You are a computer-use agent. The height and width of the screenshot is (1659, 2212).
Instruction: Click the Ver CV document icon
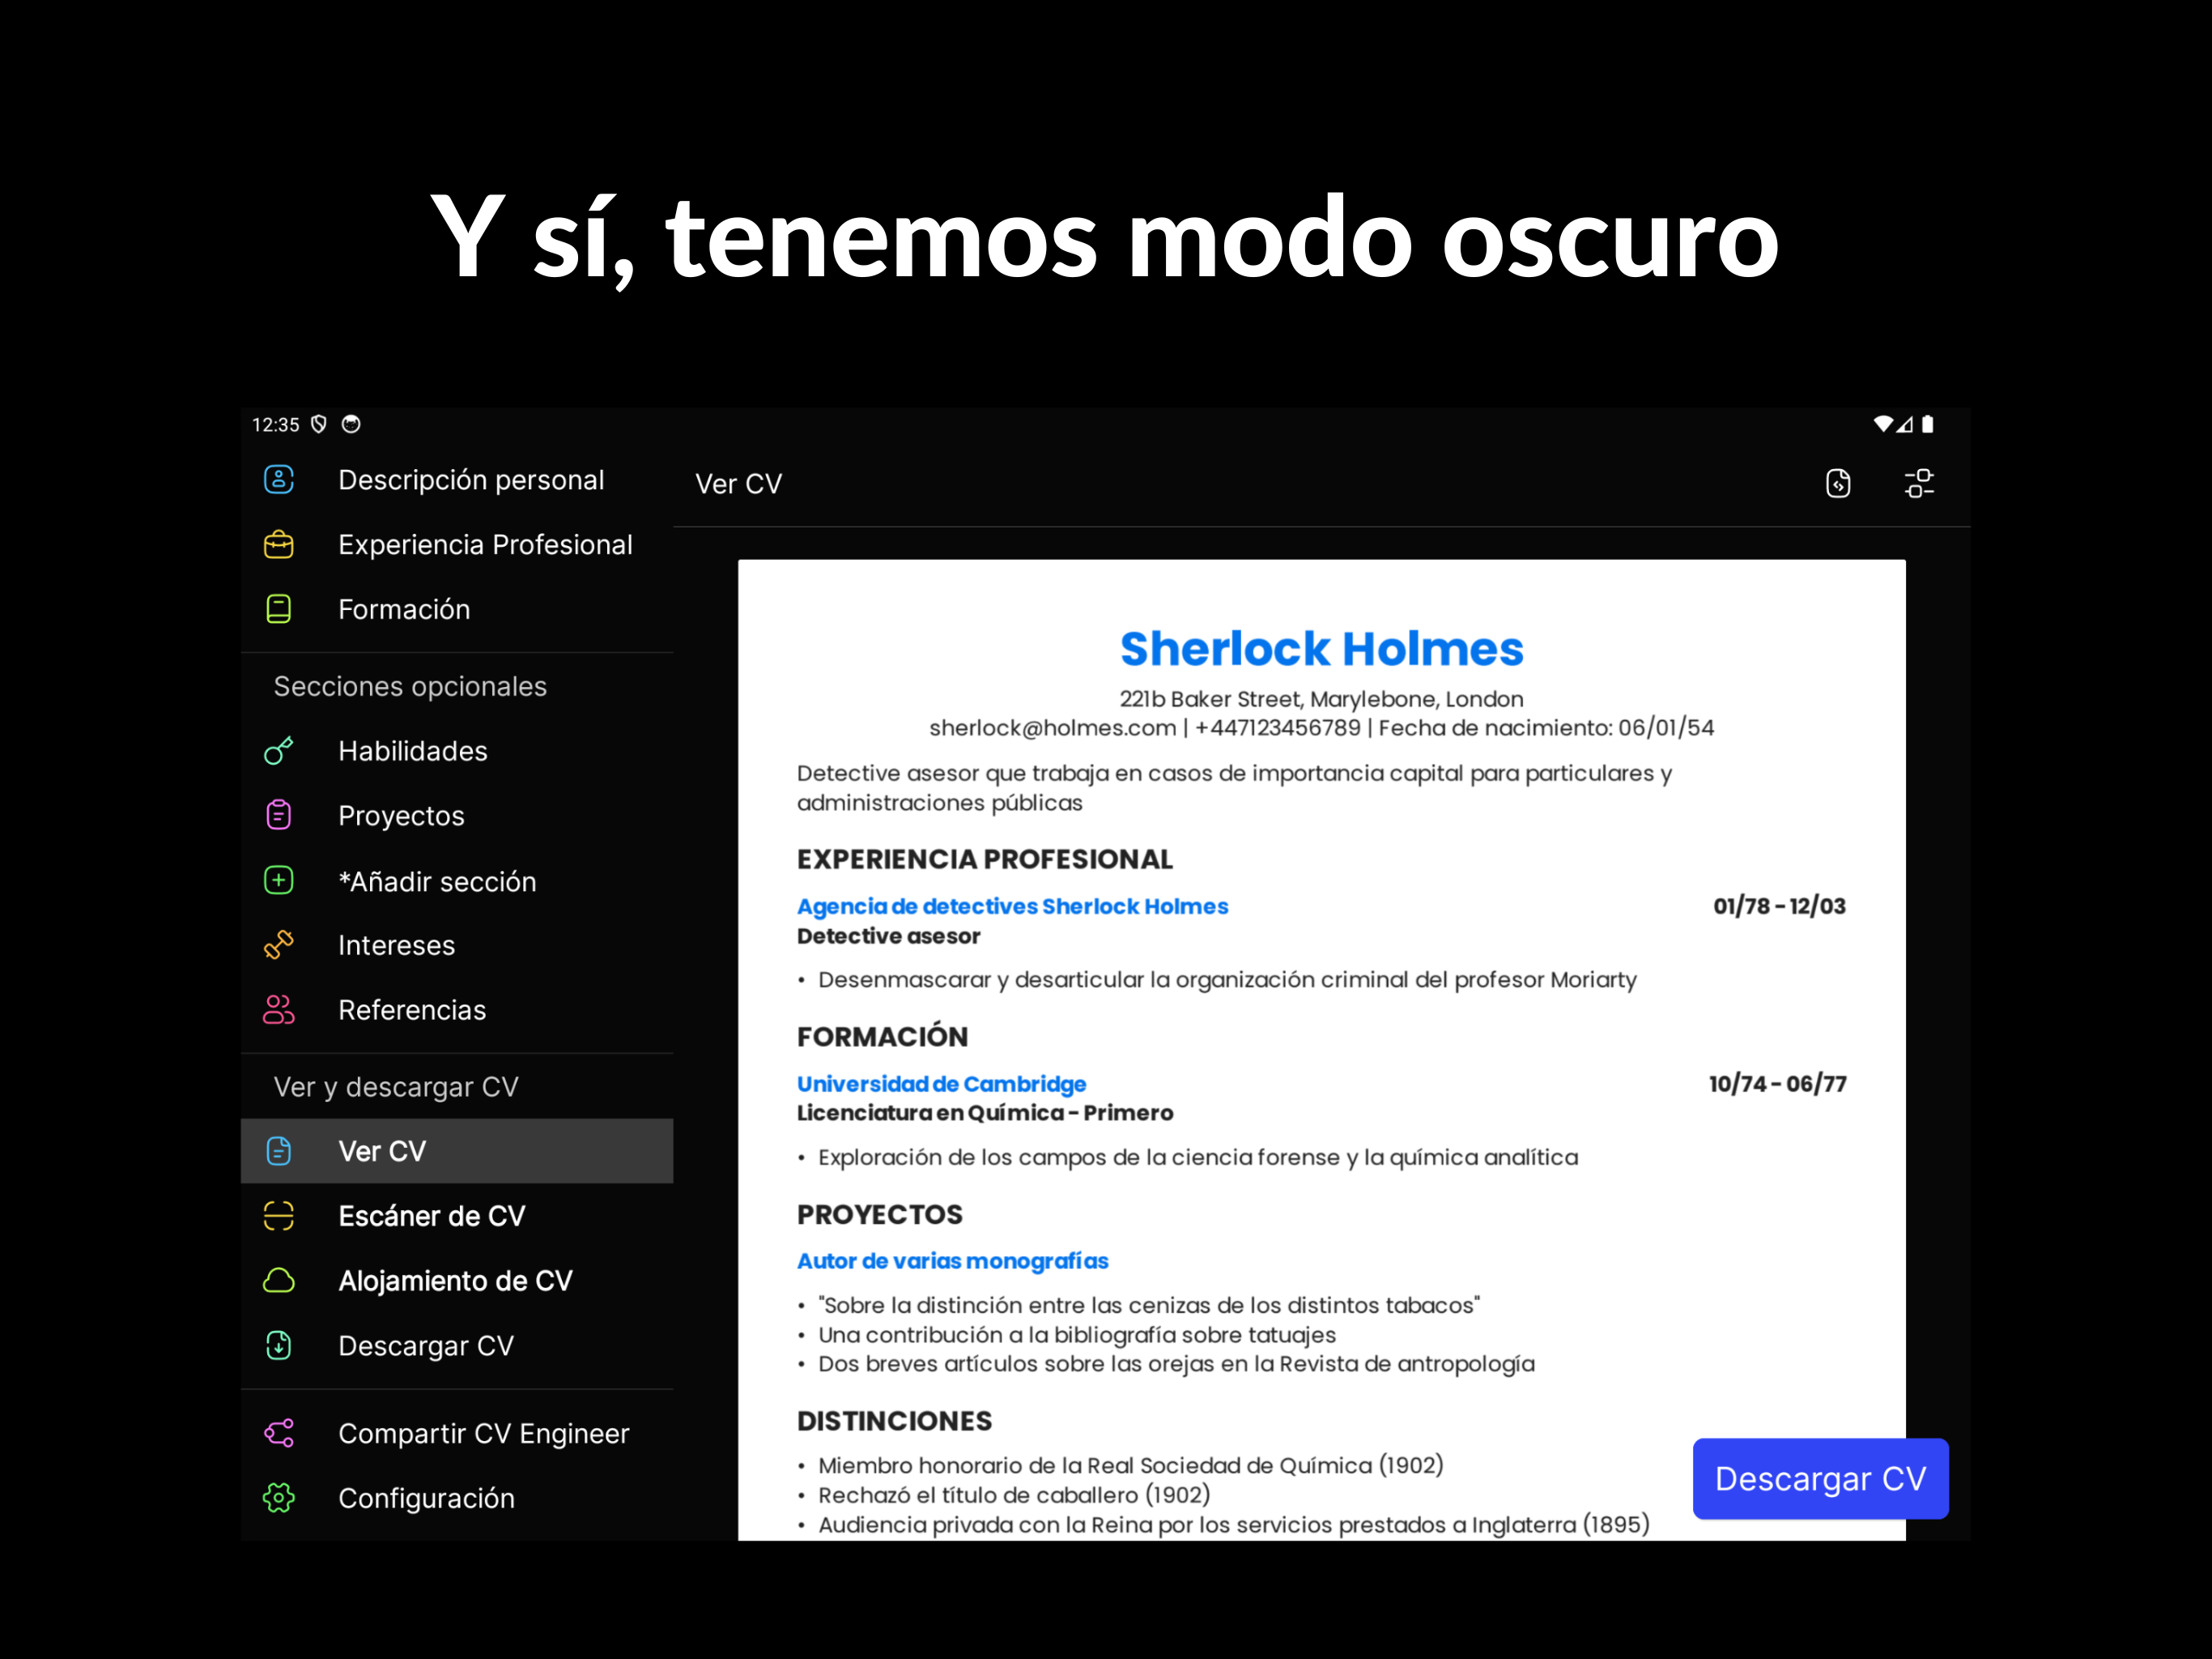[x=278, y=1151]
